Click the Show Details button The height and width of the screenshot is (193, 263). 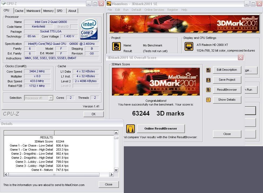[227, 100]
